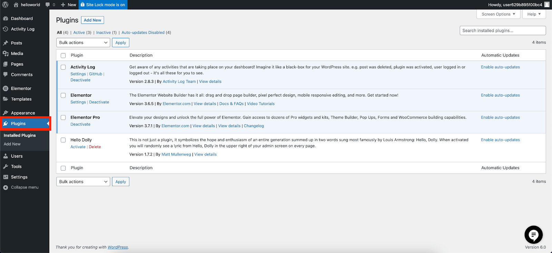Open the Howdy user account menu
Screen dimensions: 552x253
pos(519,5)
